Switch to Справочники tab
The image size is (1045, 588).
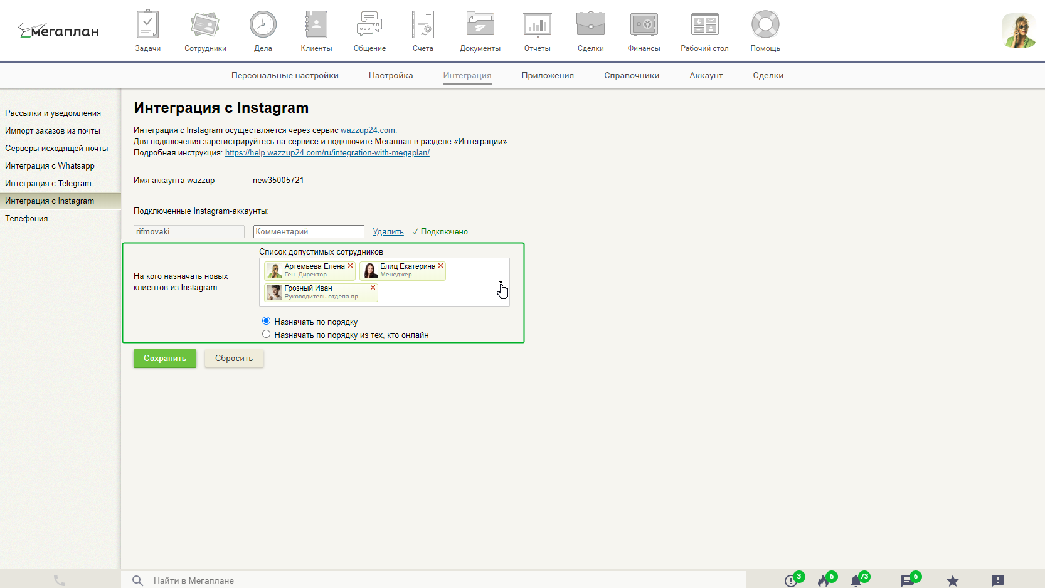click(x=632, y=75)
